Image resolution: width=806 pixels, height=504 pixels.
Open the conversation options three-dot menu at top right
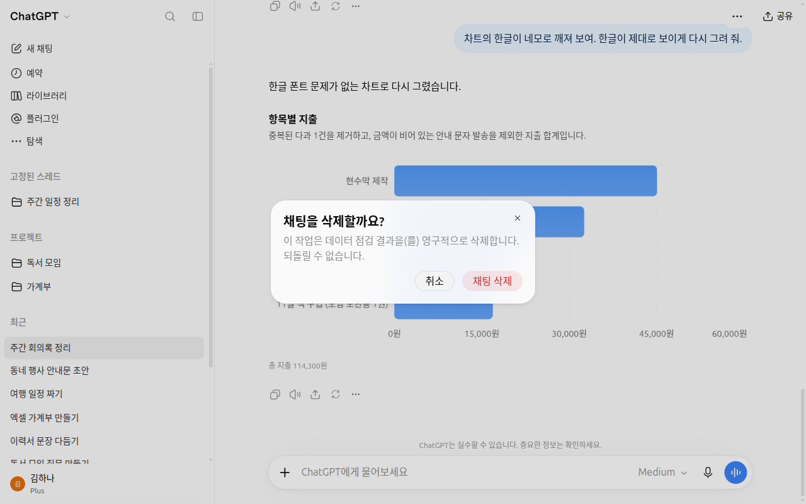pos(737,16)
